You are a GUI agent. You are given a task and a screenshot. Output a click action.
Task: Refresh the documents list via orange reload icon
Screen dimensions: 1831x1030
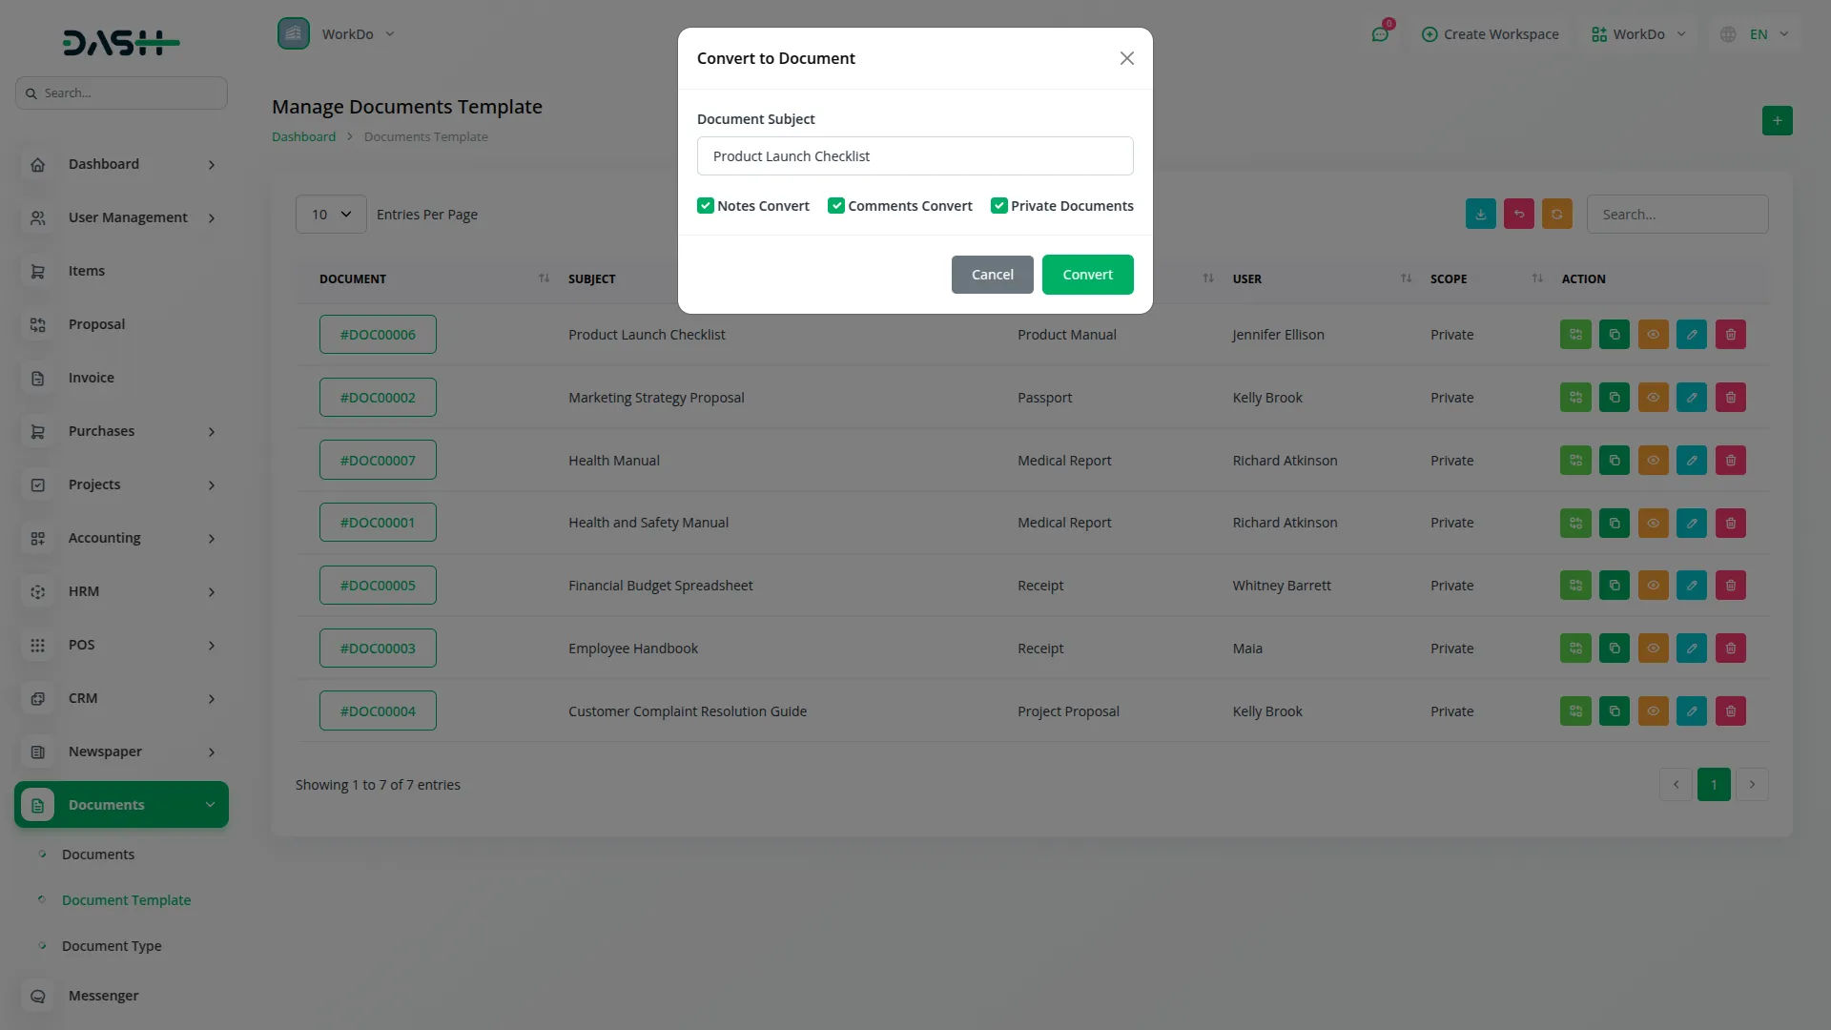tap(1556, 214)
